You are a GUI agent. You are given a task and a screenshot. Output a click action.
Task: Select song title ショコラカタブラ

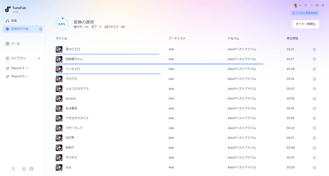(77, 89)
